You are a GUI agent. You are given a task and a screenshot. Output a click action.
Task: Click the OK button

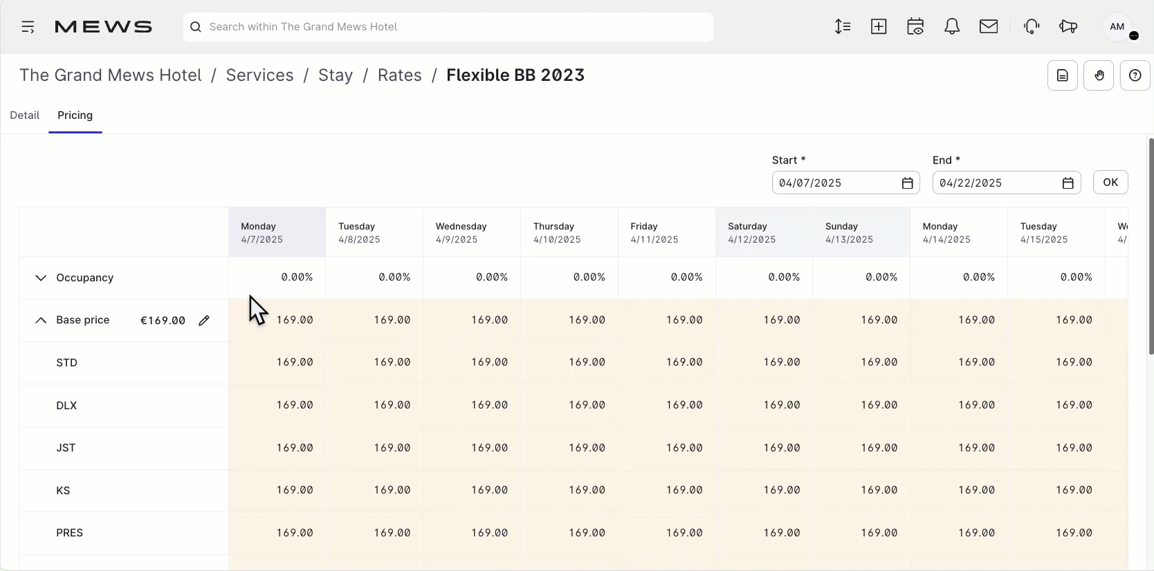tap(1110, 182)
